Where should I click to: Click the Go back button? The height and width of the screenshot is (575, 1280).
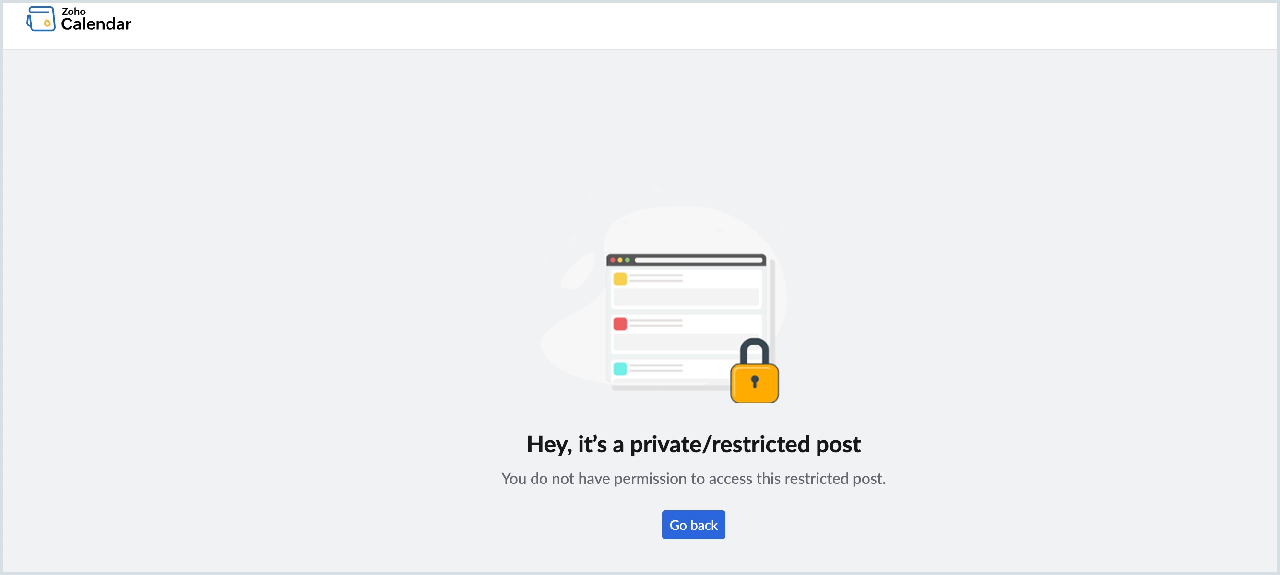tap(693, 524)
